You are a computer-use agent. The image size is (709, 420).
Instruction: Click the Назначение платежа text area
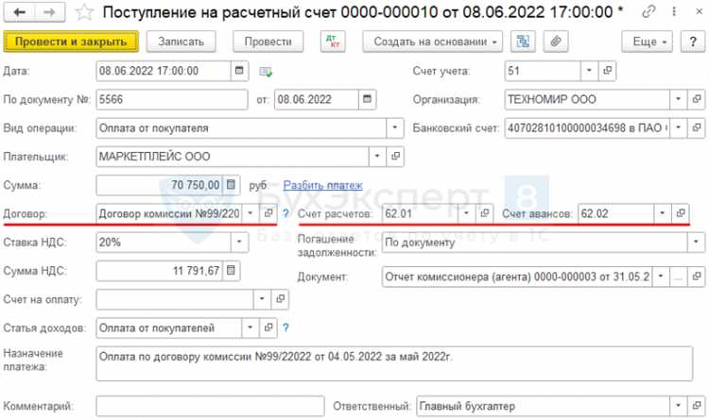tap(394, 363)
